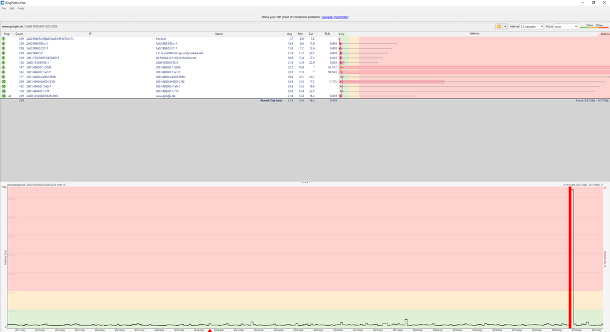Click the 0 ms graph scale label
Viewport: 610px width, 332px height.
(342, 34)
